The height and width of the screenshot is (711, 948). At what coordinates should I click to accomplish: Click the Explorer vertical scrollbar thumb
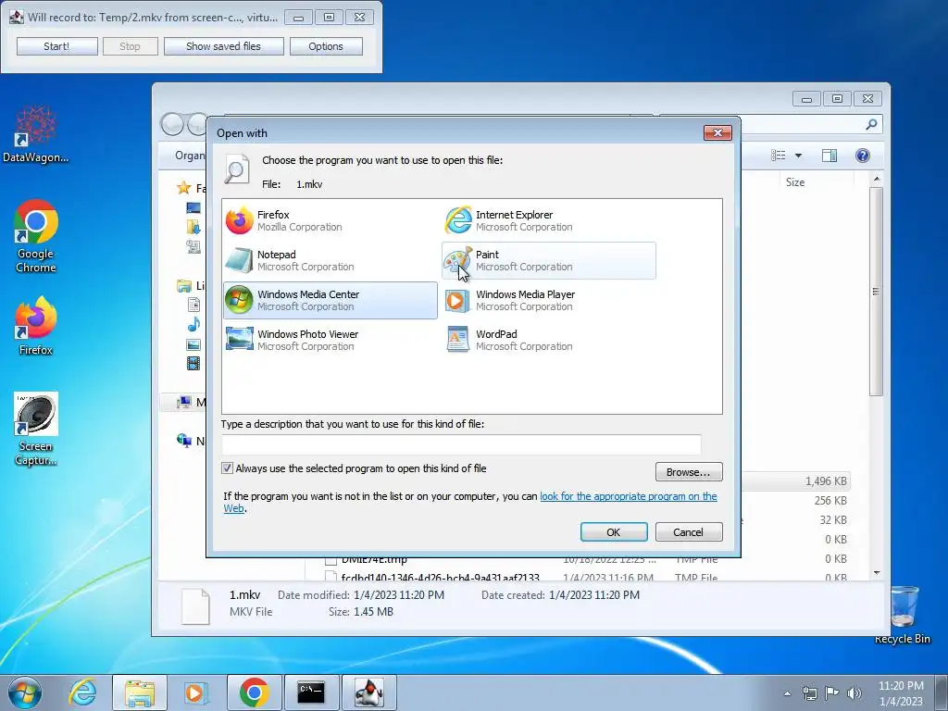(876, 292)
